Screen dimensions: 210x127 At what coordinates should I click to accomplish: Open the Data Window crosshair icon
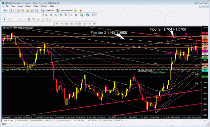point(23,10)
